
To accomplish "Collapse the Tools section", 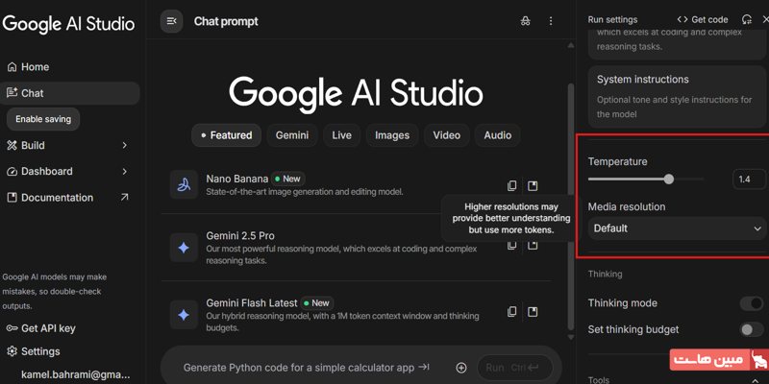I will click(755, 380).
